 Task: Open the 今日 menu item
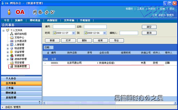6,20
